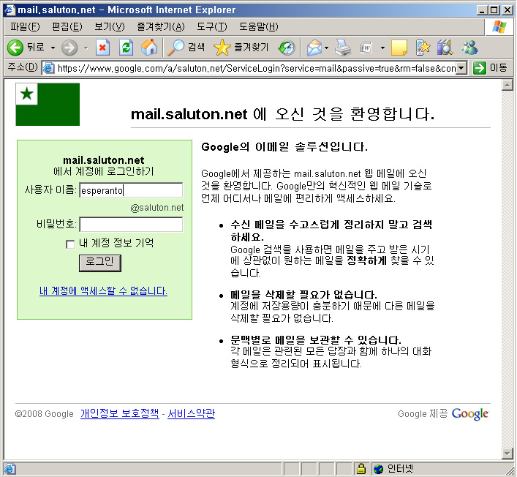Open the 도구(T) menu
The image size is (517, 477).
211,26
